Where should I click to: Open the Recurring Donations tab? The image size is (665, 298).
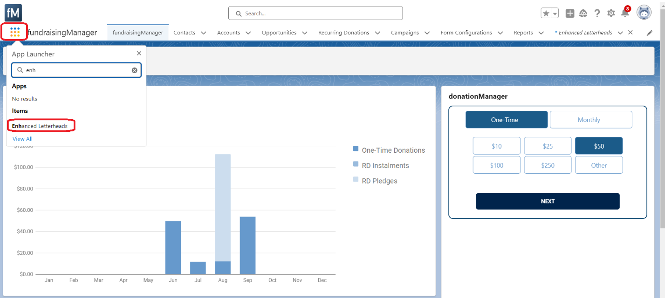click(x=344, y=33)
